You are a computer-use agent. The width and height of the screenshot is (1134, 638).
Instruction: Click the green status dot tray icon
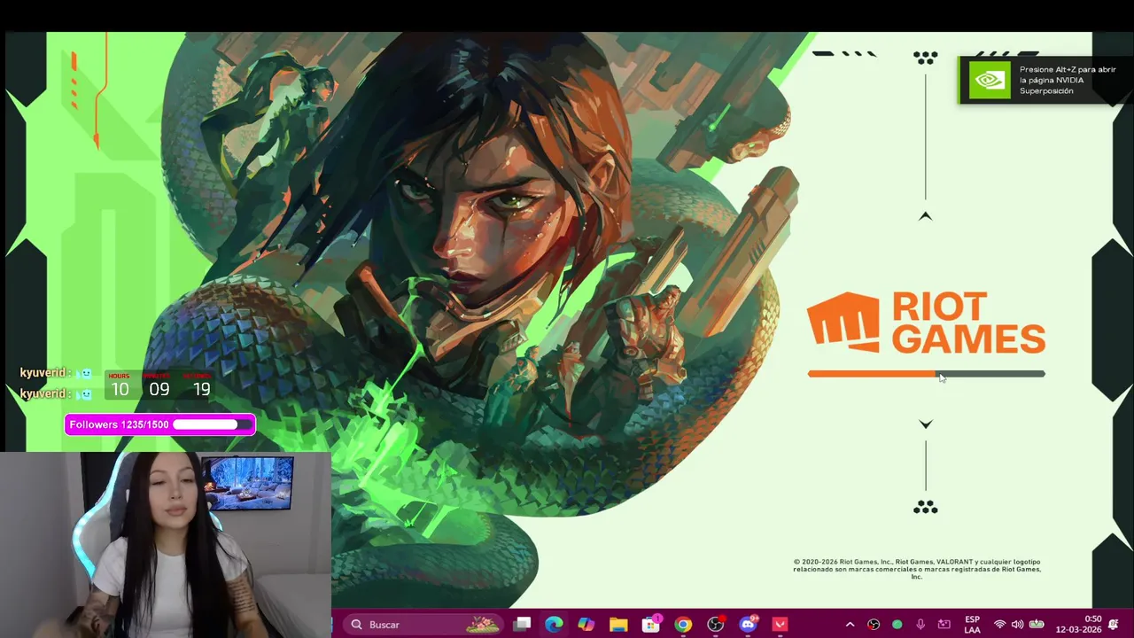[x=897, y=625]
